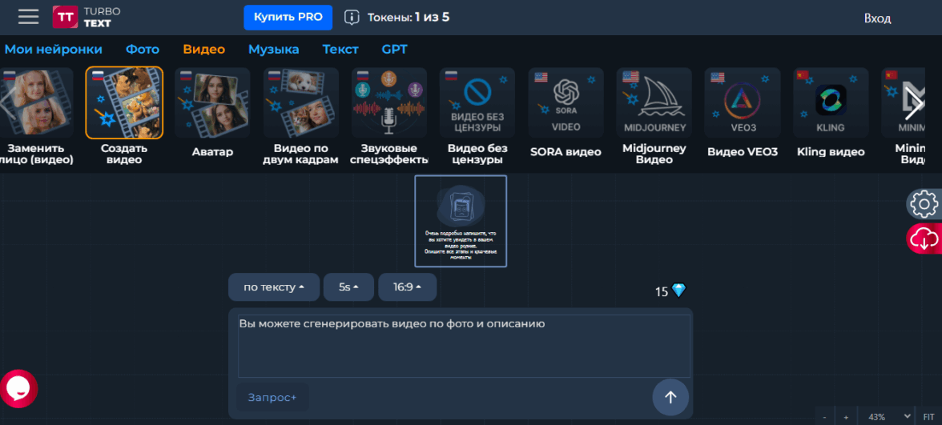942x425 pixels.
Task: Click into the video description text field
Action: 464,346
